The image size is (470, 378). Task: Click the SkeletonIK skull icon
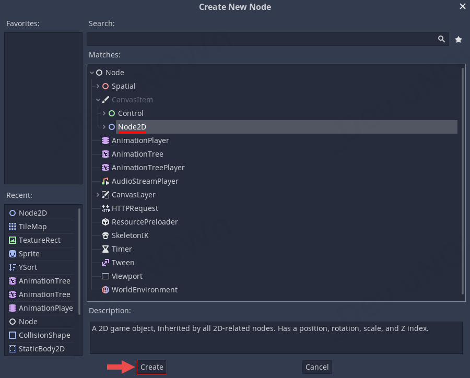point(105,235)
